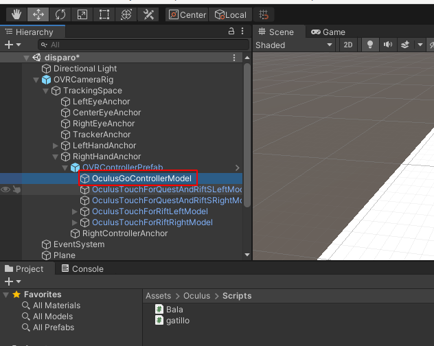Toggle Local handle rotation button

(230, 14)
